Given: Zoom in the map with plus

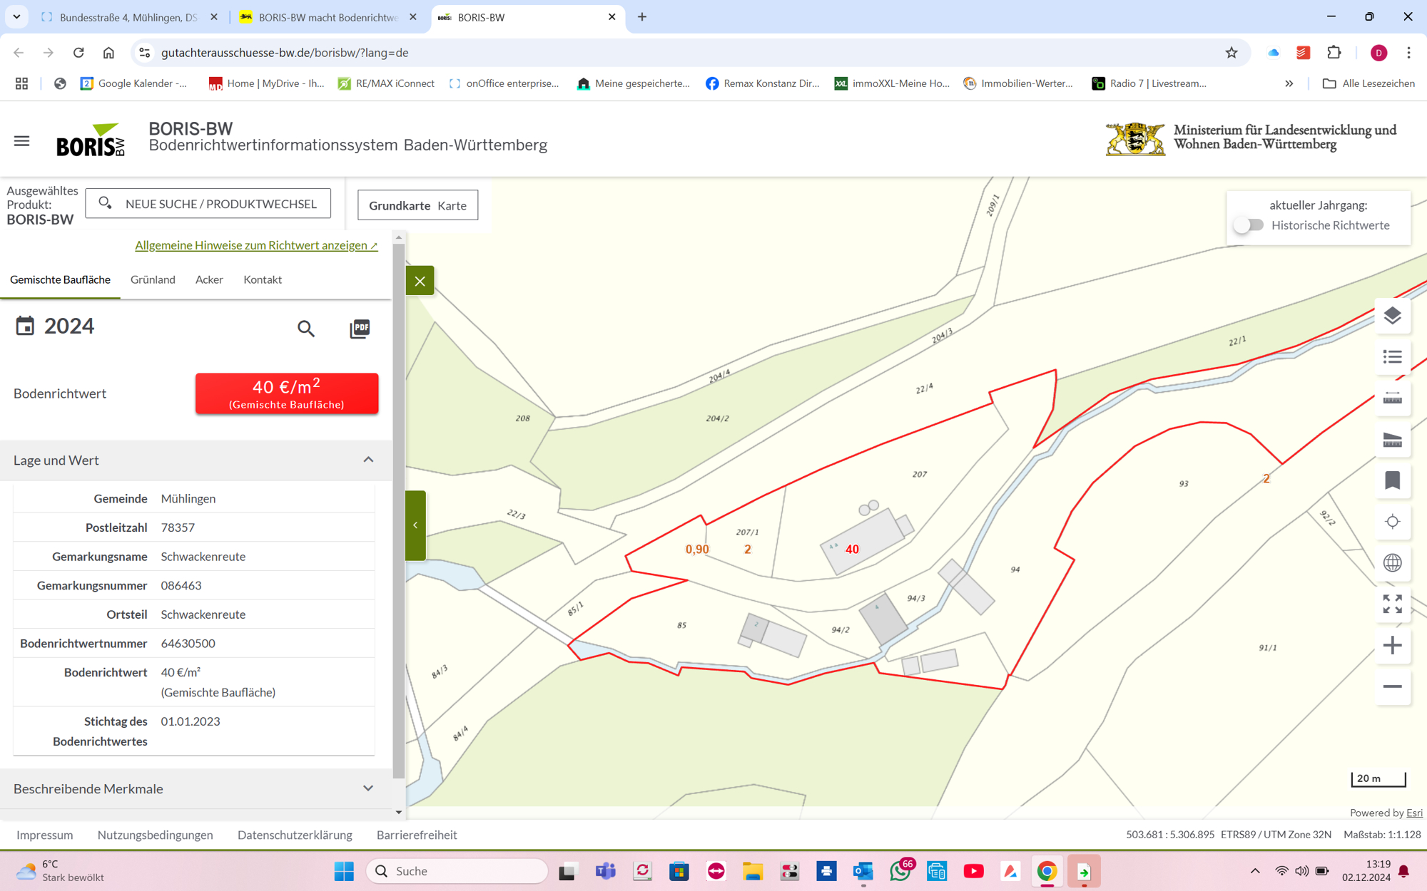Looking at the screenshot, I should pyautogui.click(x=1392, y=646).
